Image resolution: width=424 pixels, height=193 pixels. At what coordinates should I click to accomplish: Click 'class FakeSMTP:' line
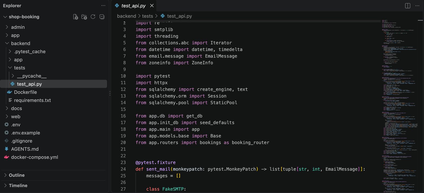(166, 189)
